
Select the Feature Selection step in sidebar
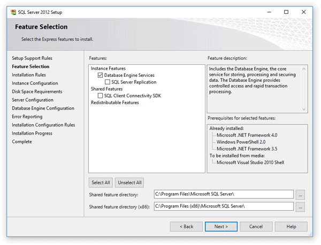click(x=30, y=67)
